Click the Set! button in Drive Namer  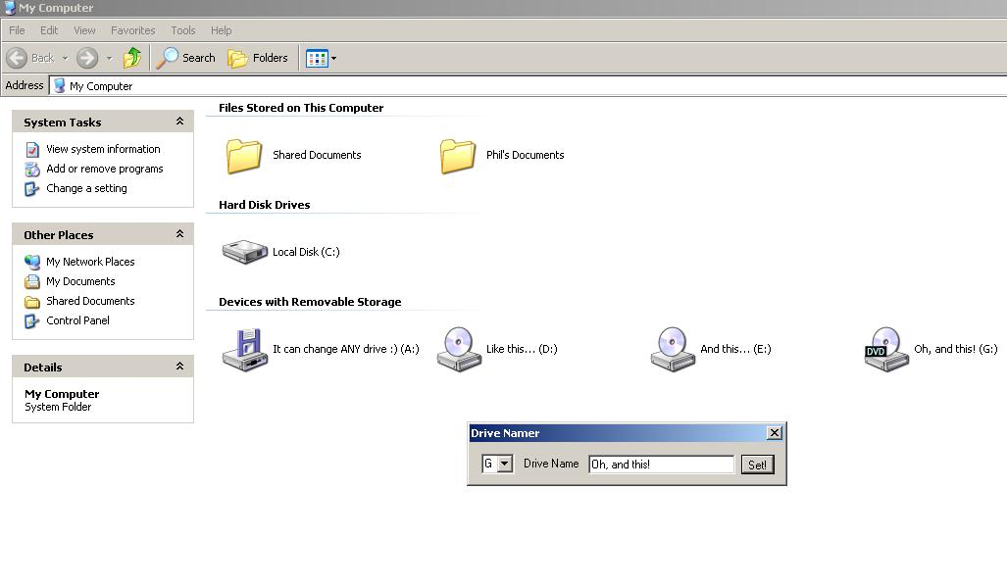(758, 465)
